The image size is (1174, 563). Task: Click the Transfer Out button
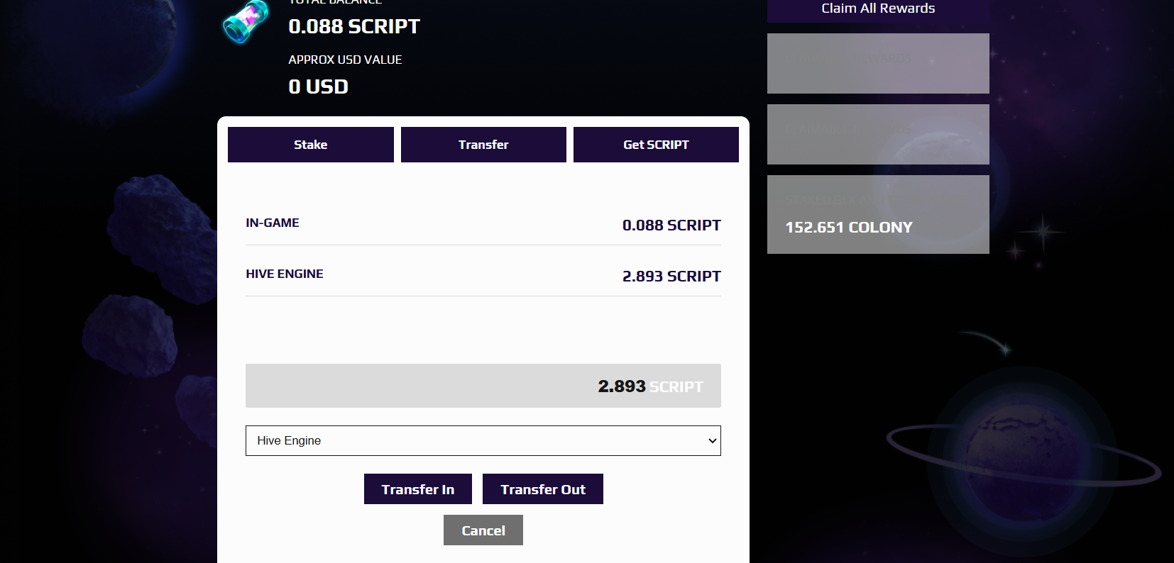[x=543, y=489]
